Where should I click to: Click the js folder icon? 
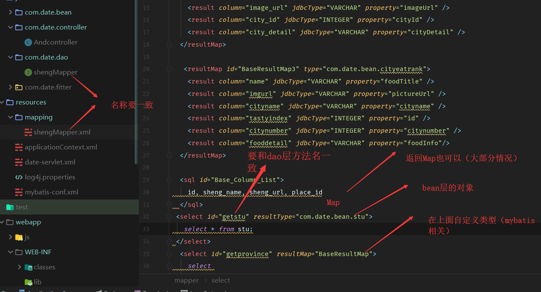(19, 237)
